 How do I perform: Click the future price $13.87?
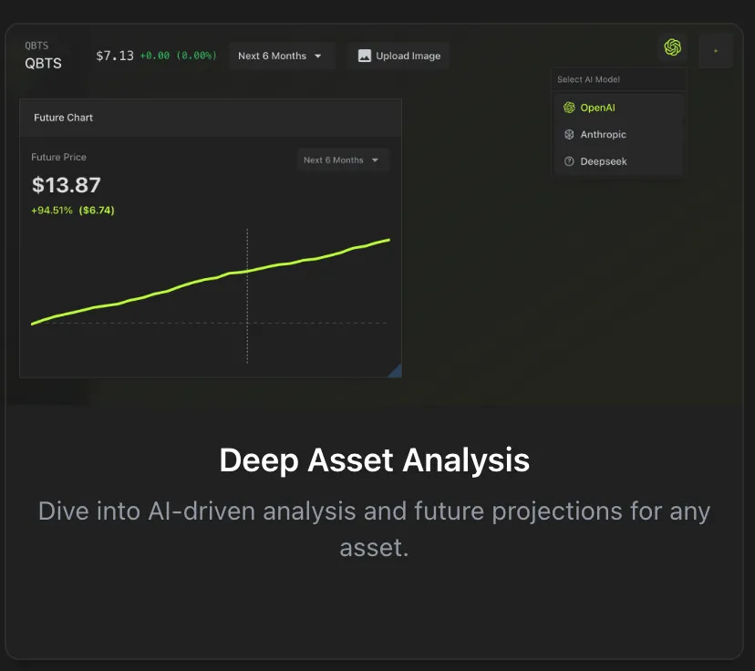(66, 185)
